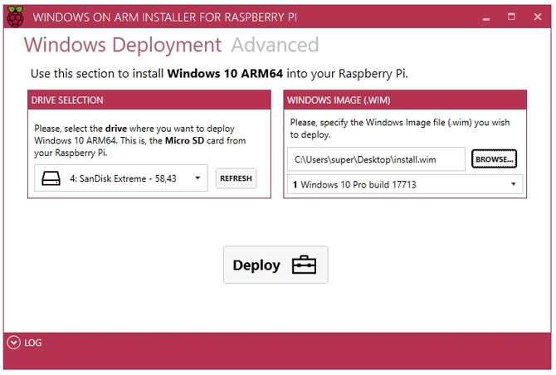Refresh the drive list
The width and height of the screenshot is (556, 375).
pyautogui.click(x=236, y=178)
